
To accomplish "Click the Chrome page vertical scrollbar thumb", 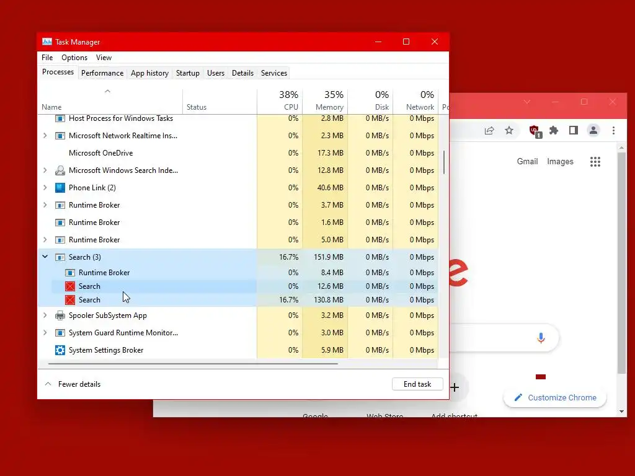I will [621, 263].
